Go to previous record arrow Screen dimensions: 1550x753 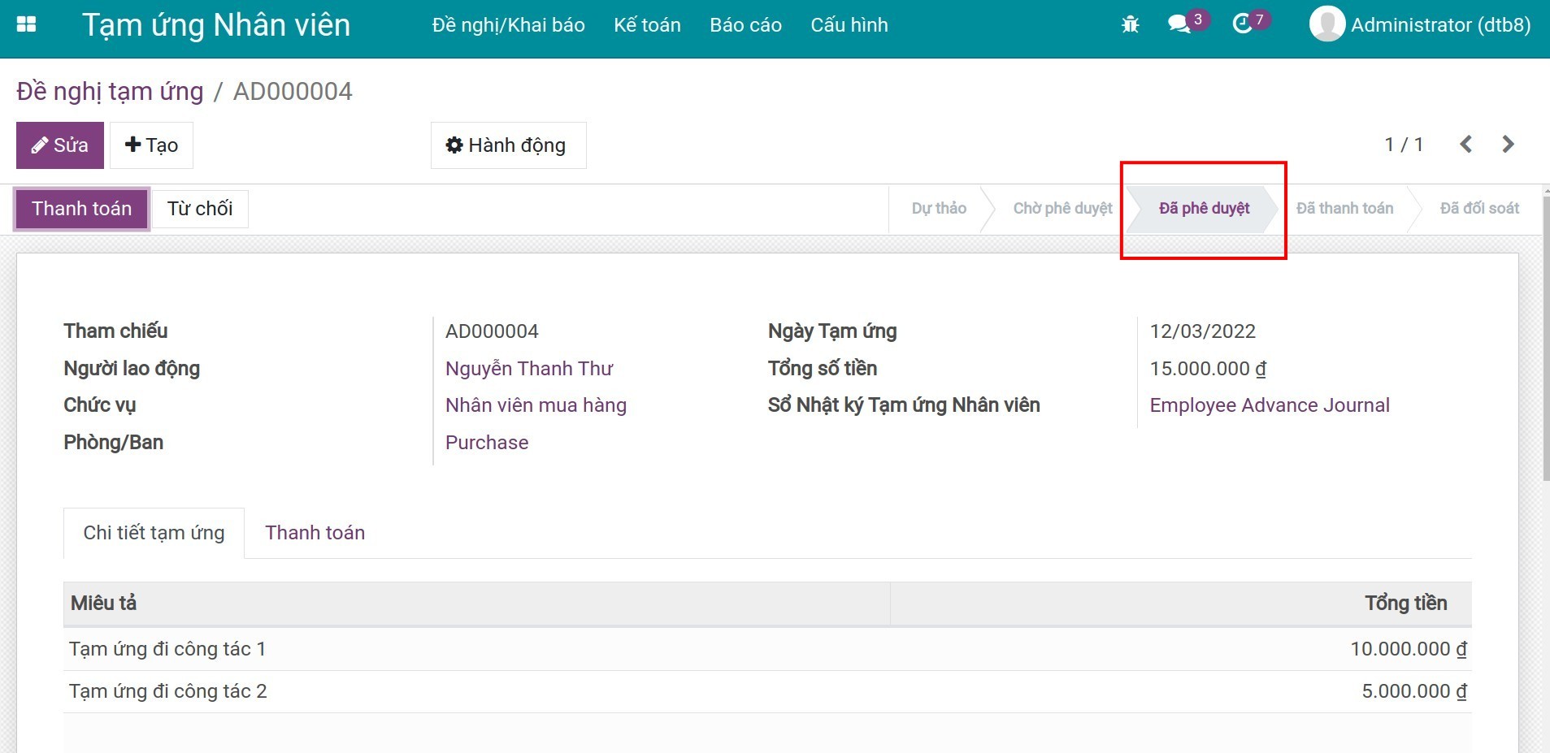pyautogui.click(x=1465, y=145)
